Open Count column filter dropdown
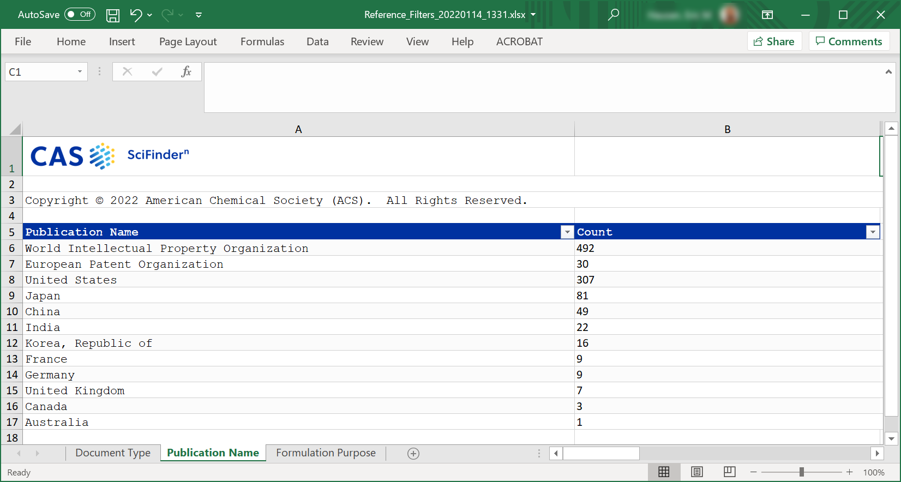The image size is (901, 482). click(873, 232)
